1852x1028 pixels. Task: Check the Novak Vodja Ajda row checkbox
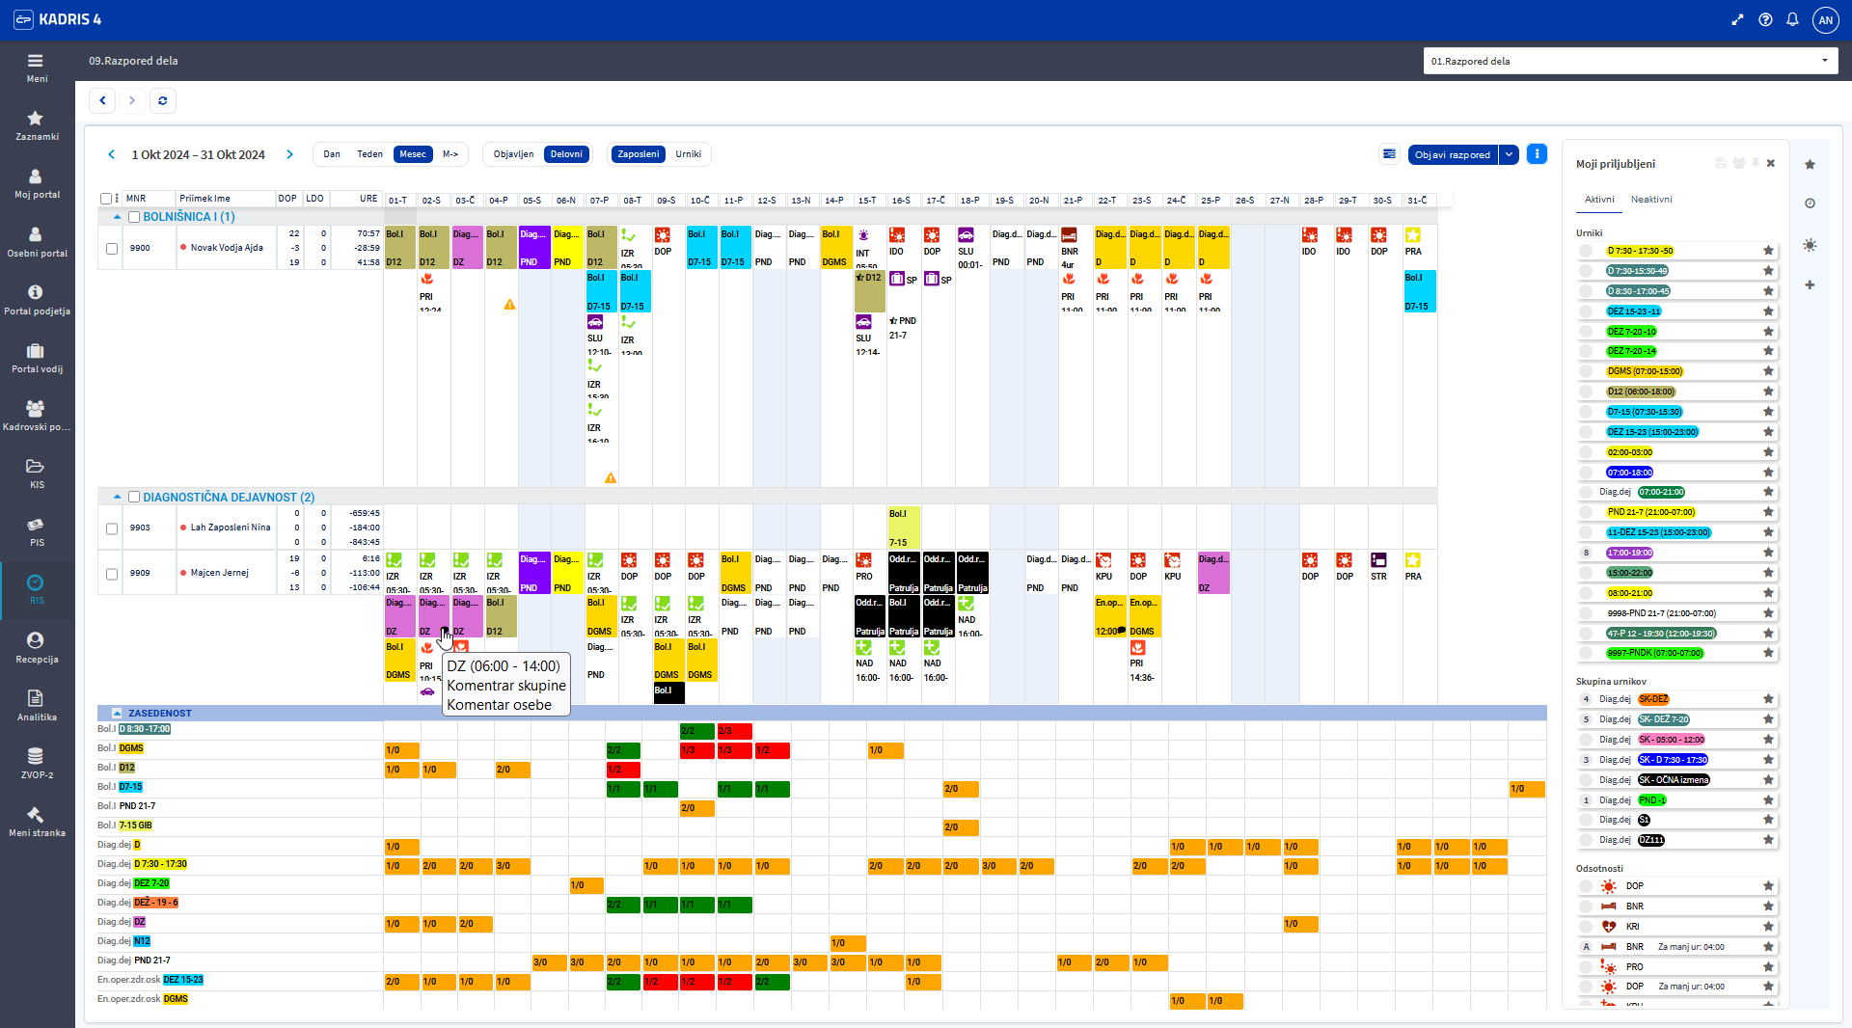(x=112, y=249)
